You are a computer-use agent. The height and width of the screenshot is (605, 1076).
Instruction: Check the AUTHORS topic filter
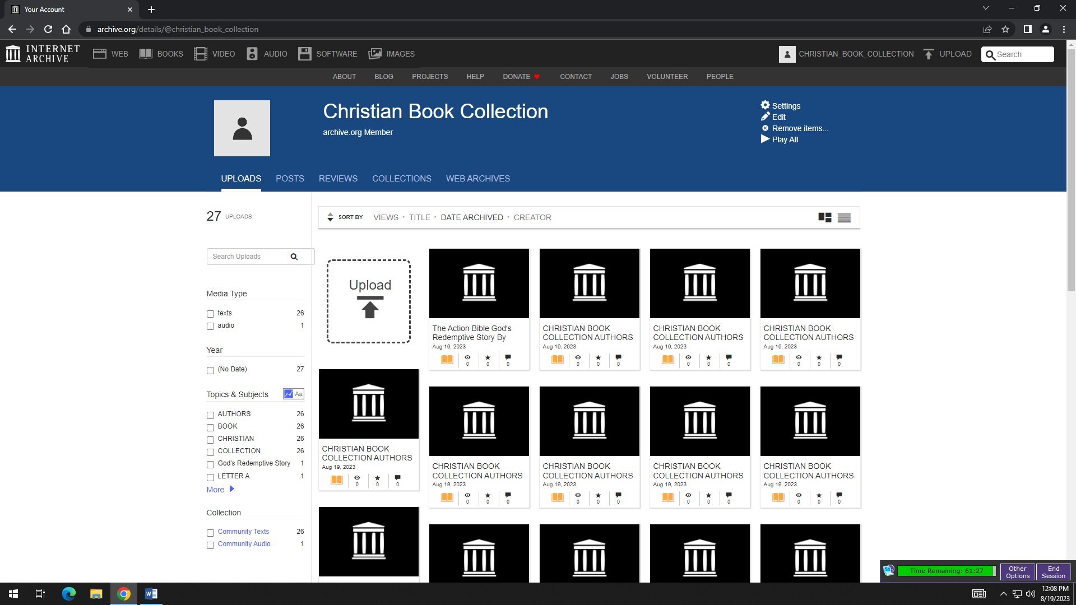point(210,415)
